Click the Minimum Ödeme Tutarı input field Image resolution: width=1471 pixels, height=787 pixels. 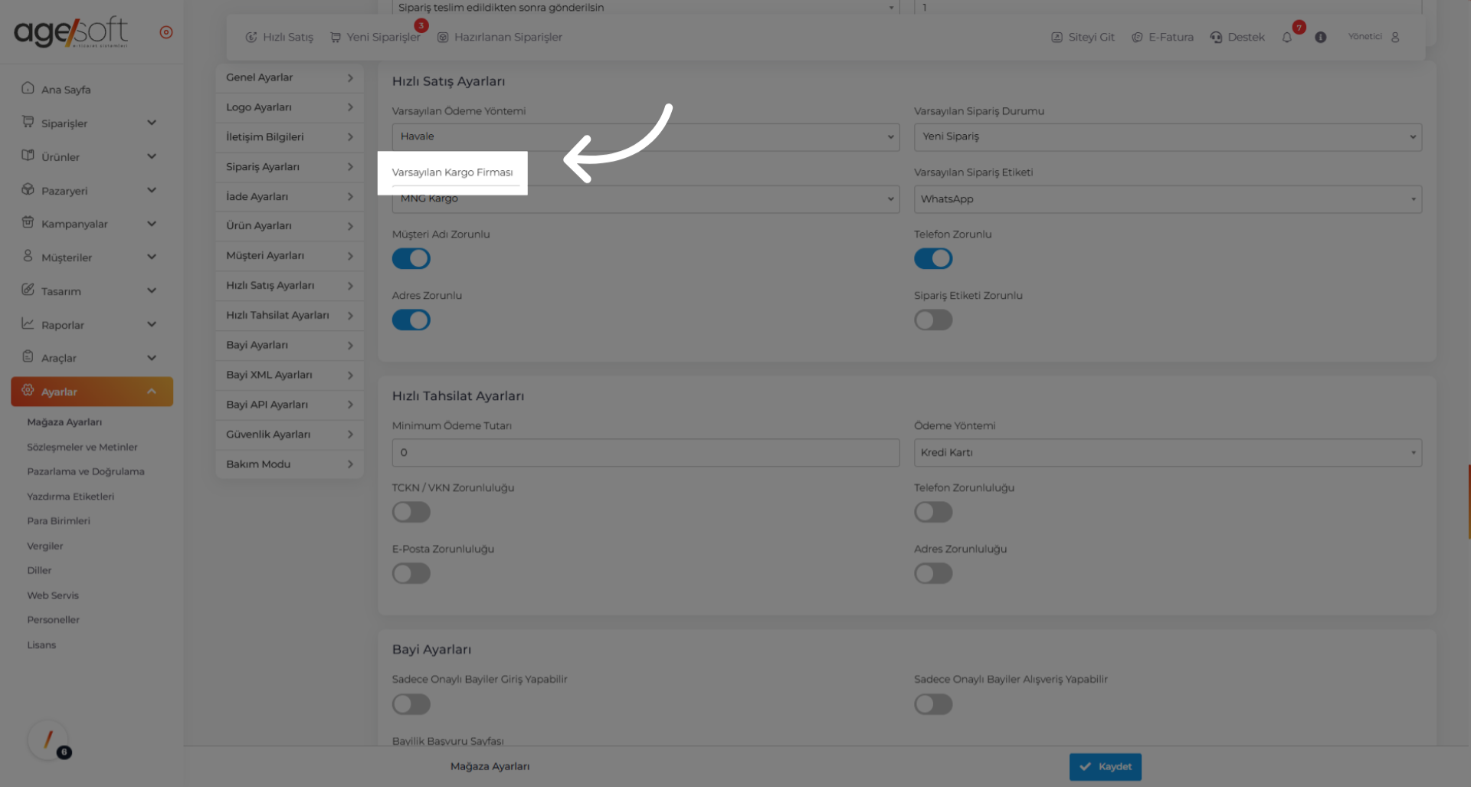click(x=645, y=453)
